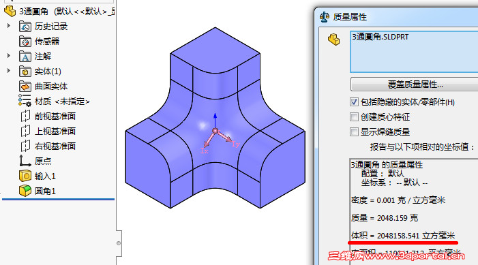This screenshot has height=265, width=478.
Task: Click the top face of the 3D model
Action: point(215,50)
